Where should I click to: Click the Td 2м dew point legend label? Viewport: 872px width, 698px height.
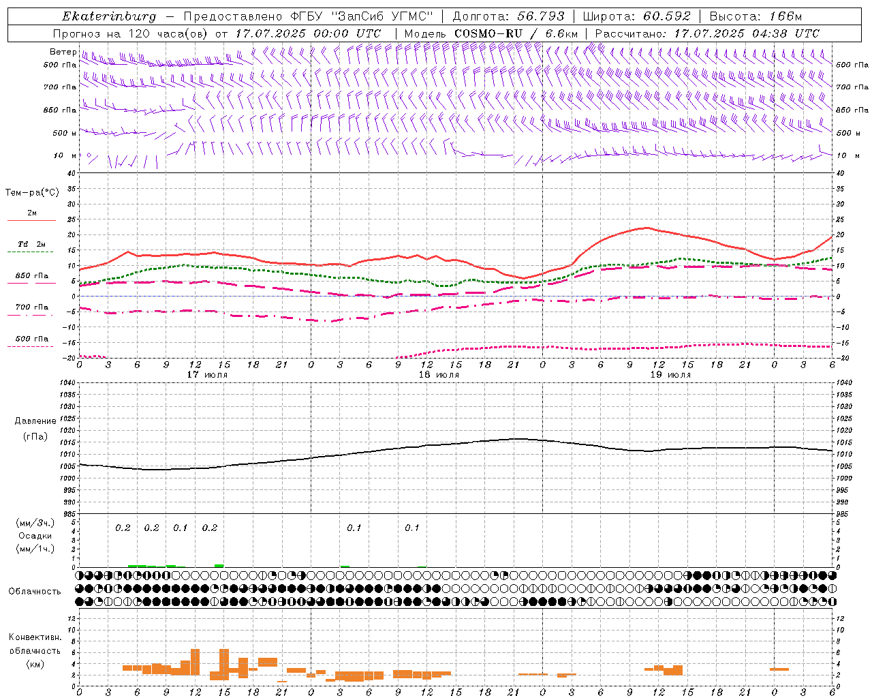[x=32, y=244]
